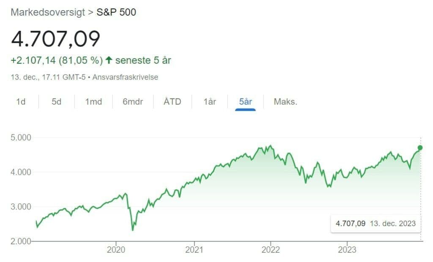Show the Maks. full history
433x262 pixels.
(285, 102)
